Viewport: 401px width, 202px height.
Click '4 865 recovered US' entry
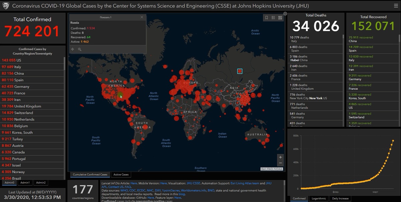tap(373, 106)
